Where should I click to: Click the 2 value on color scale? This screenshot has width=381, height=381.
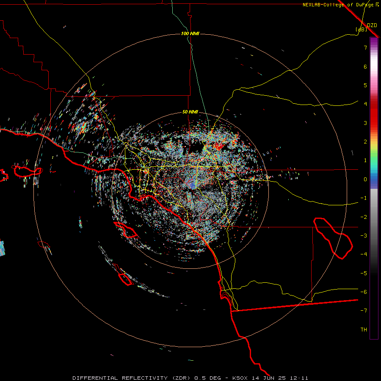click(x=365, y=142)
